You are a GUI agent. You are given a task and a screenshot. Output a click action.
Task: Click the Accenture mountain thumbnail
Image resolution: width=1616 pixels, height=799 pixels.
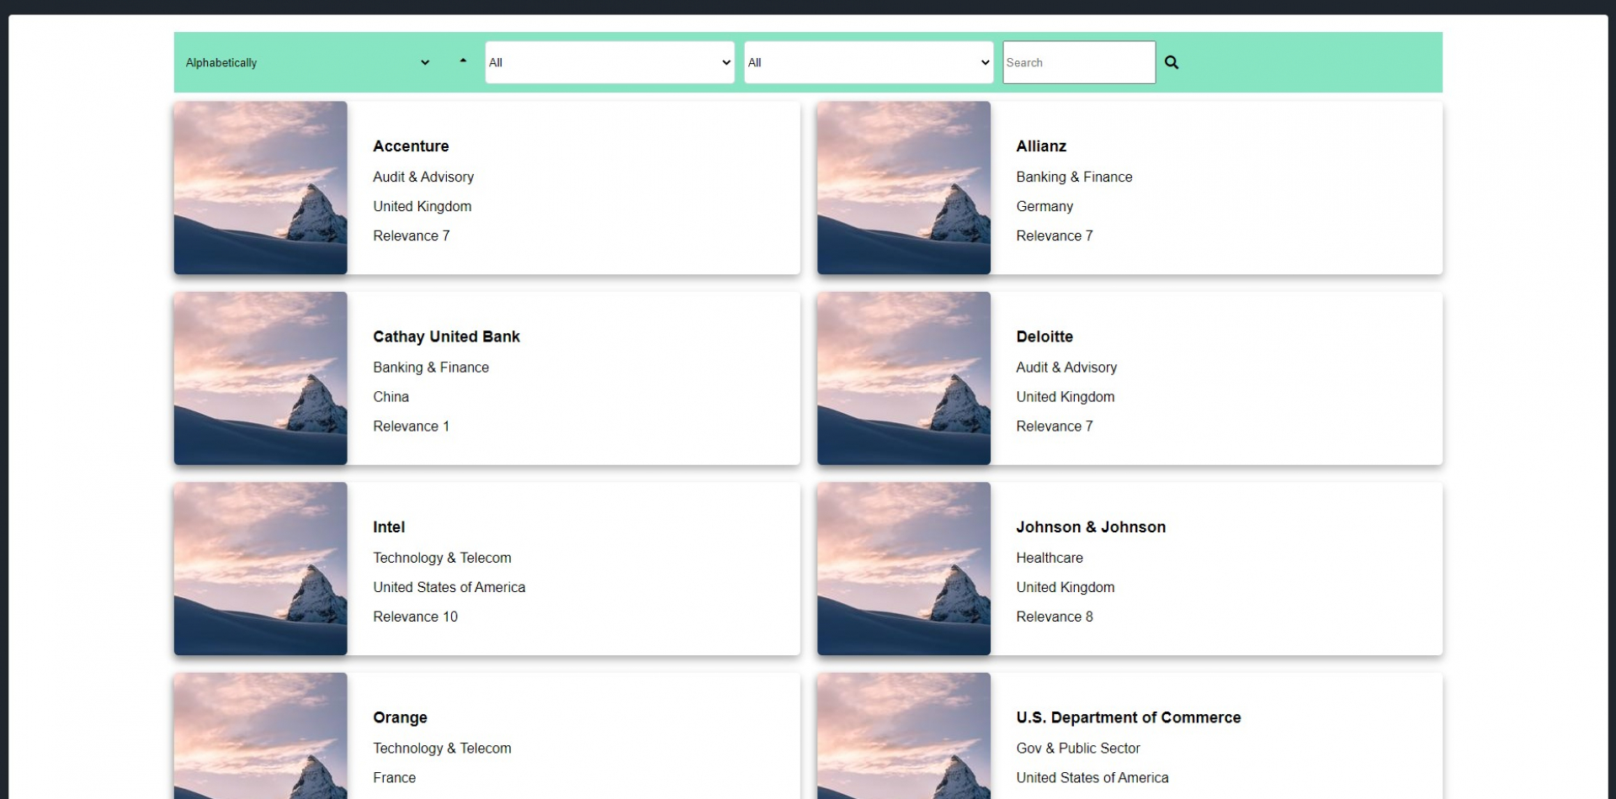tap(260, 188)
